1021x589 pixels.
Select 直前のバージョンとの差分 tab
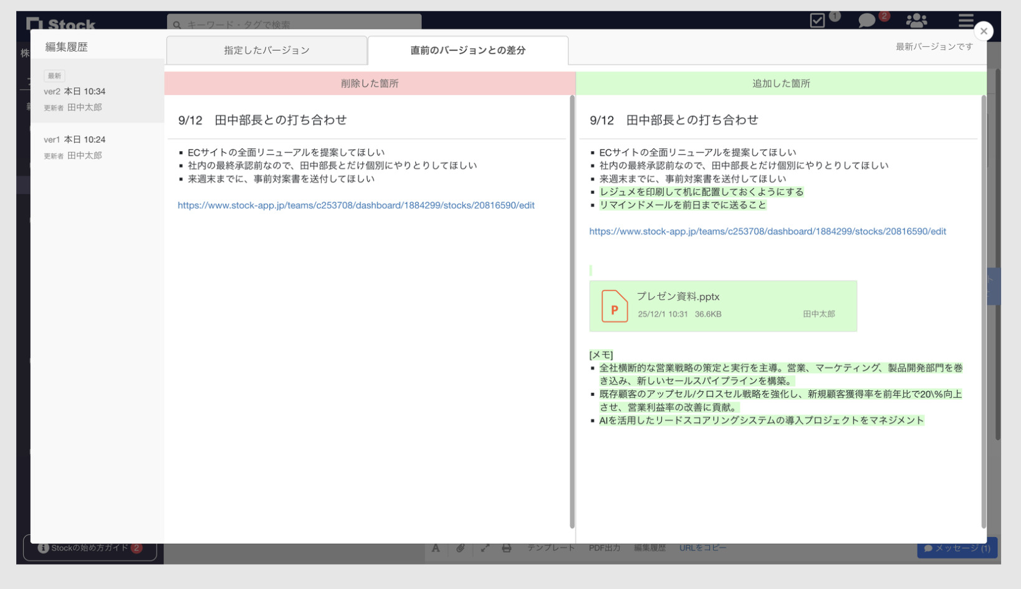point(467,50)
